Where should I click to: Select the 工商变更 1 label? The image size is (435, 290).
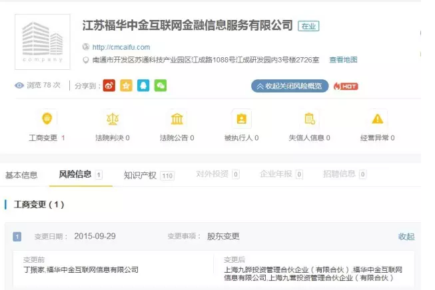(x=47, y=138)
